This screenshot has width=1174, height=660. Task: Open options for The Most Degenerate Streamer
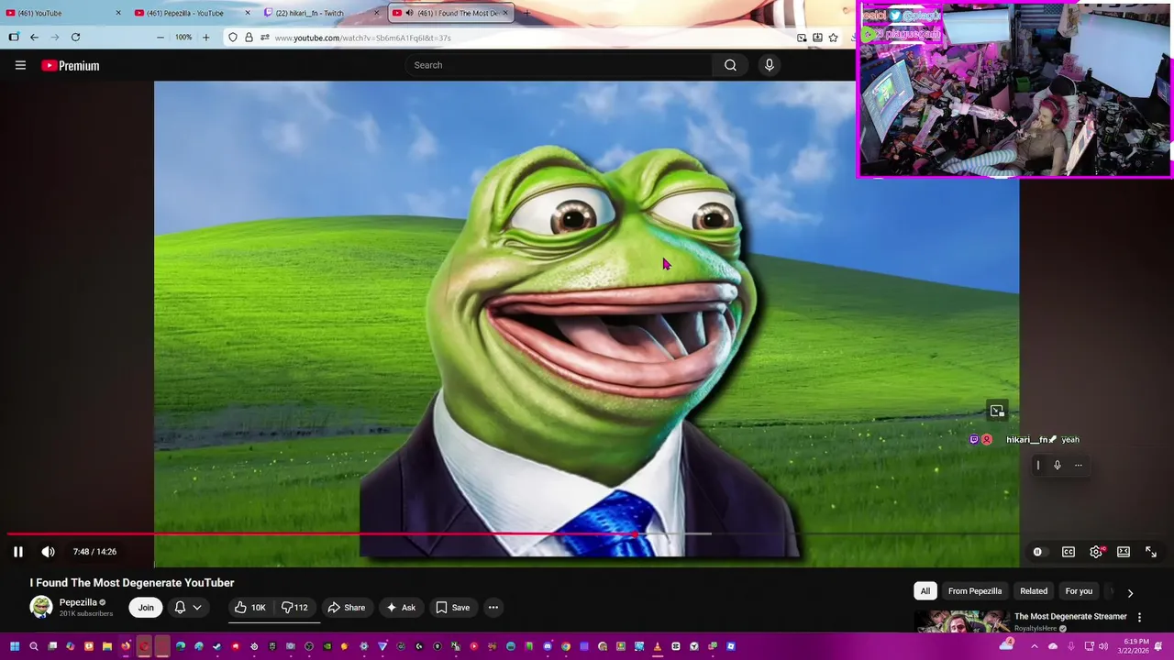(x=1140, y=617)
